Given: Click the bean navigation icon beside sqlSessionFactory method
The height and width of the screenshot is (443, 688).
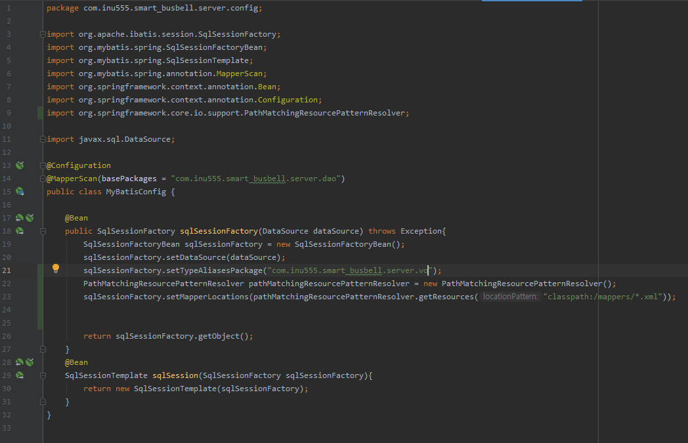Looking at the screenshot, I should click(x=20, y=230).
